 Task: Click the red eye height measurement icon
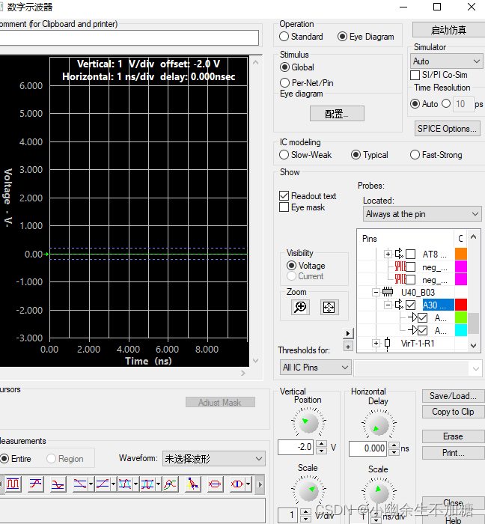pos(215,484)
